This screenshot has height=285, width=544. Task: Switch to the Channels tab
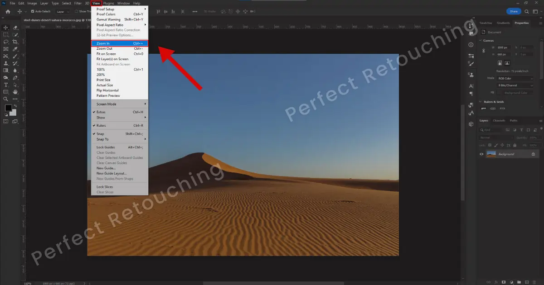[499, 120]
